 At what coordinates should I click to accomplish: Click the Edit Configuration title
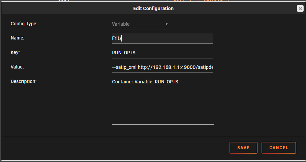153,8
